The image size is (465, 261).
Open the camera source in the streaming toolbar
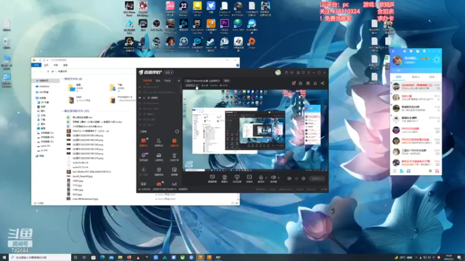[x=224, y=177]
